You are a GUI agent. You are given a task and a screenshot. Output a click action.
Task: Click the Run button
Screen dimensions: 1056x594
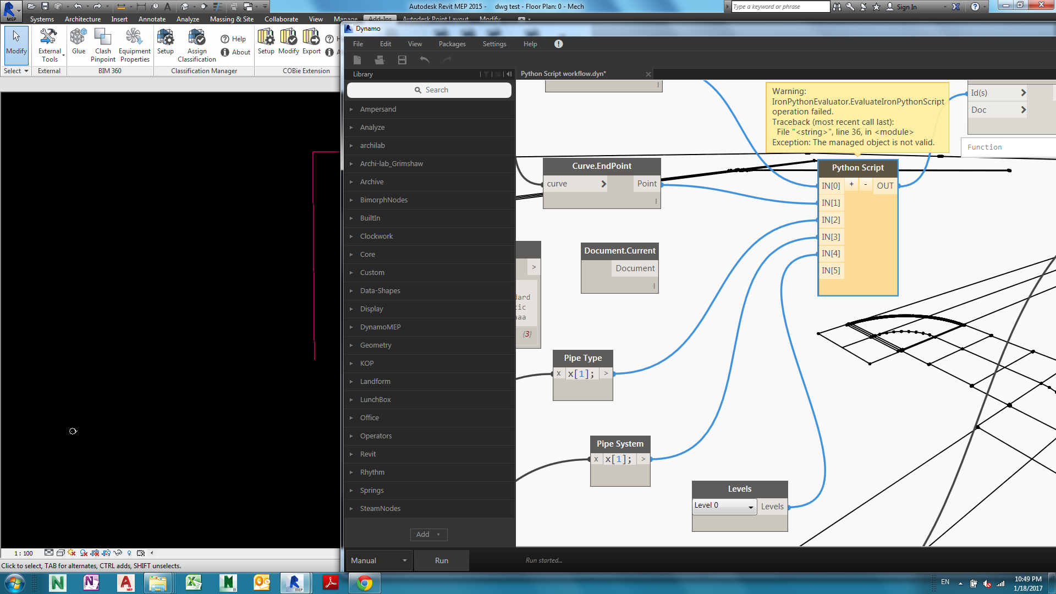click(x=441, y=560)
